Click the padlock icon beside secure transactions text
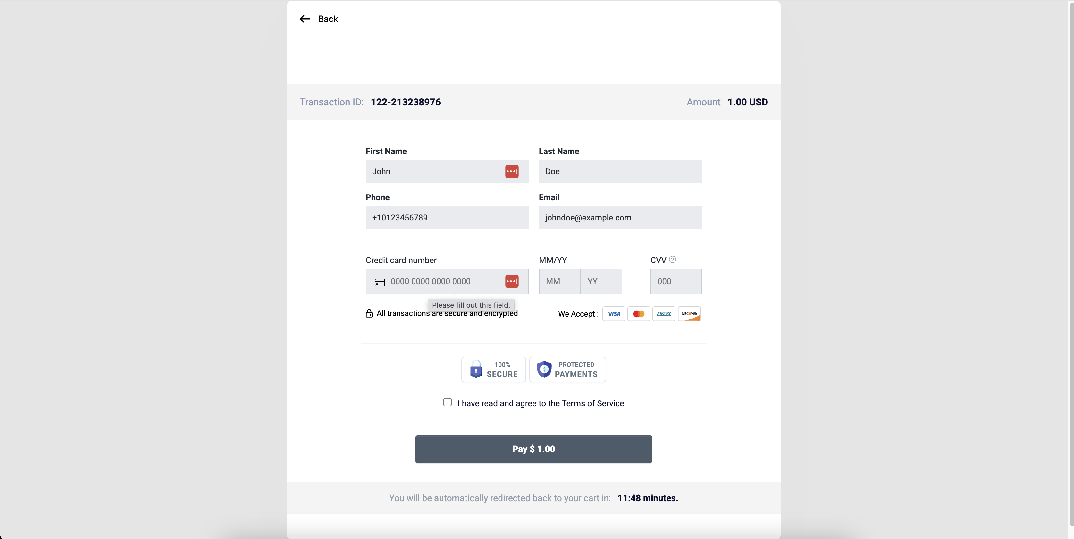 click(x=369, y=313)
